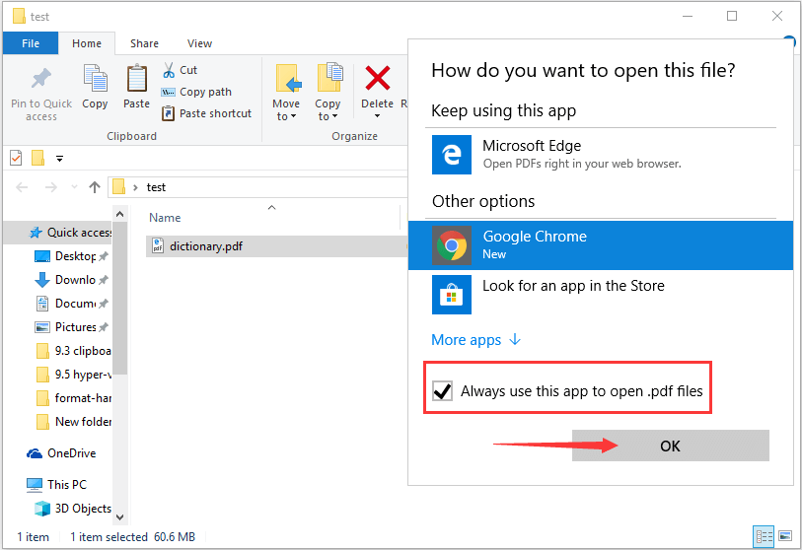Expand the Delete dropdown arrow
This screenshot has height=550, width=802.
coord(377,116)
